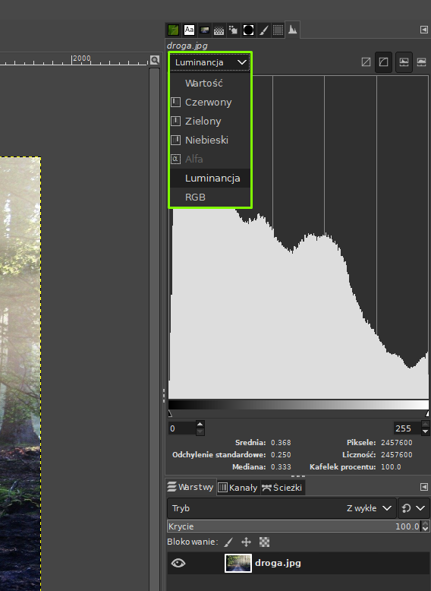The height and width of the screenshot is (591, 431).
Task: Choose Wartość from the channel list
Action: coord(210,84)
